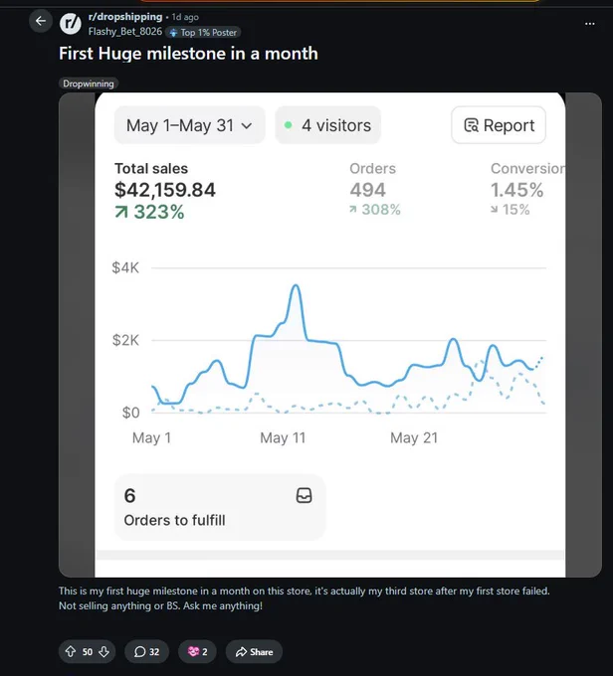Select the Orders 494 metric
The width and height of the screenshot is (613, 676).
[375, 189]
